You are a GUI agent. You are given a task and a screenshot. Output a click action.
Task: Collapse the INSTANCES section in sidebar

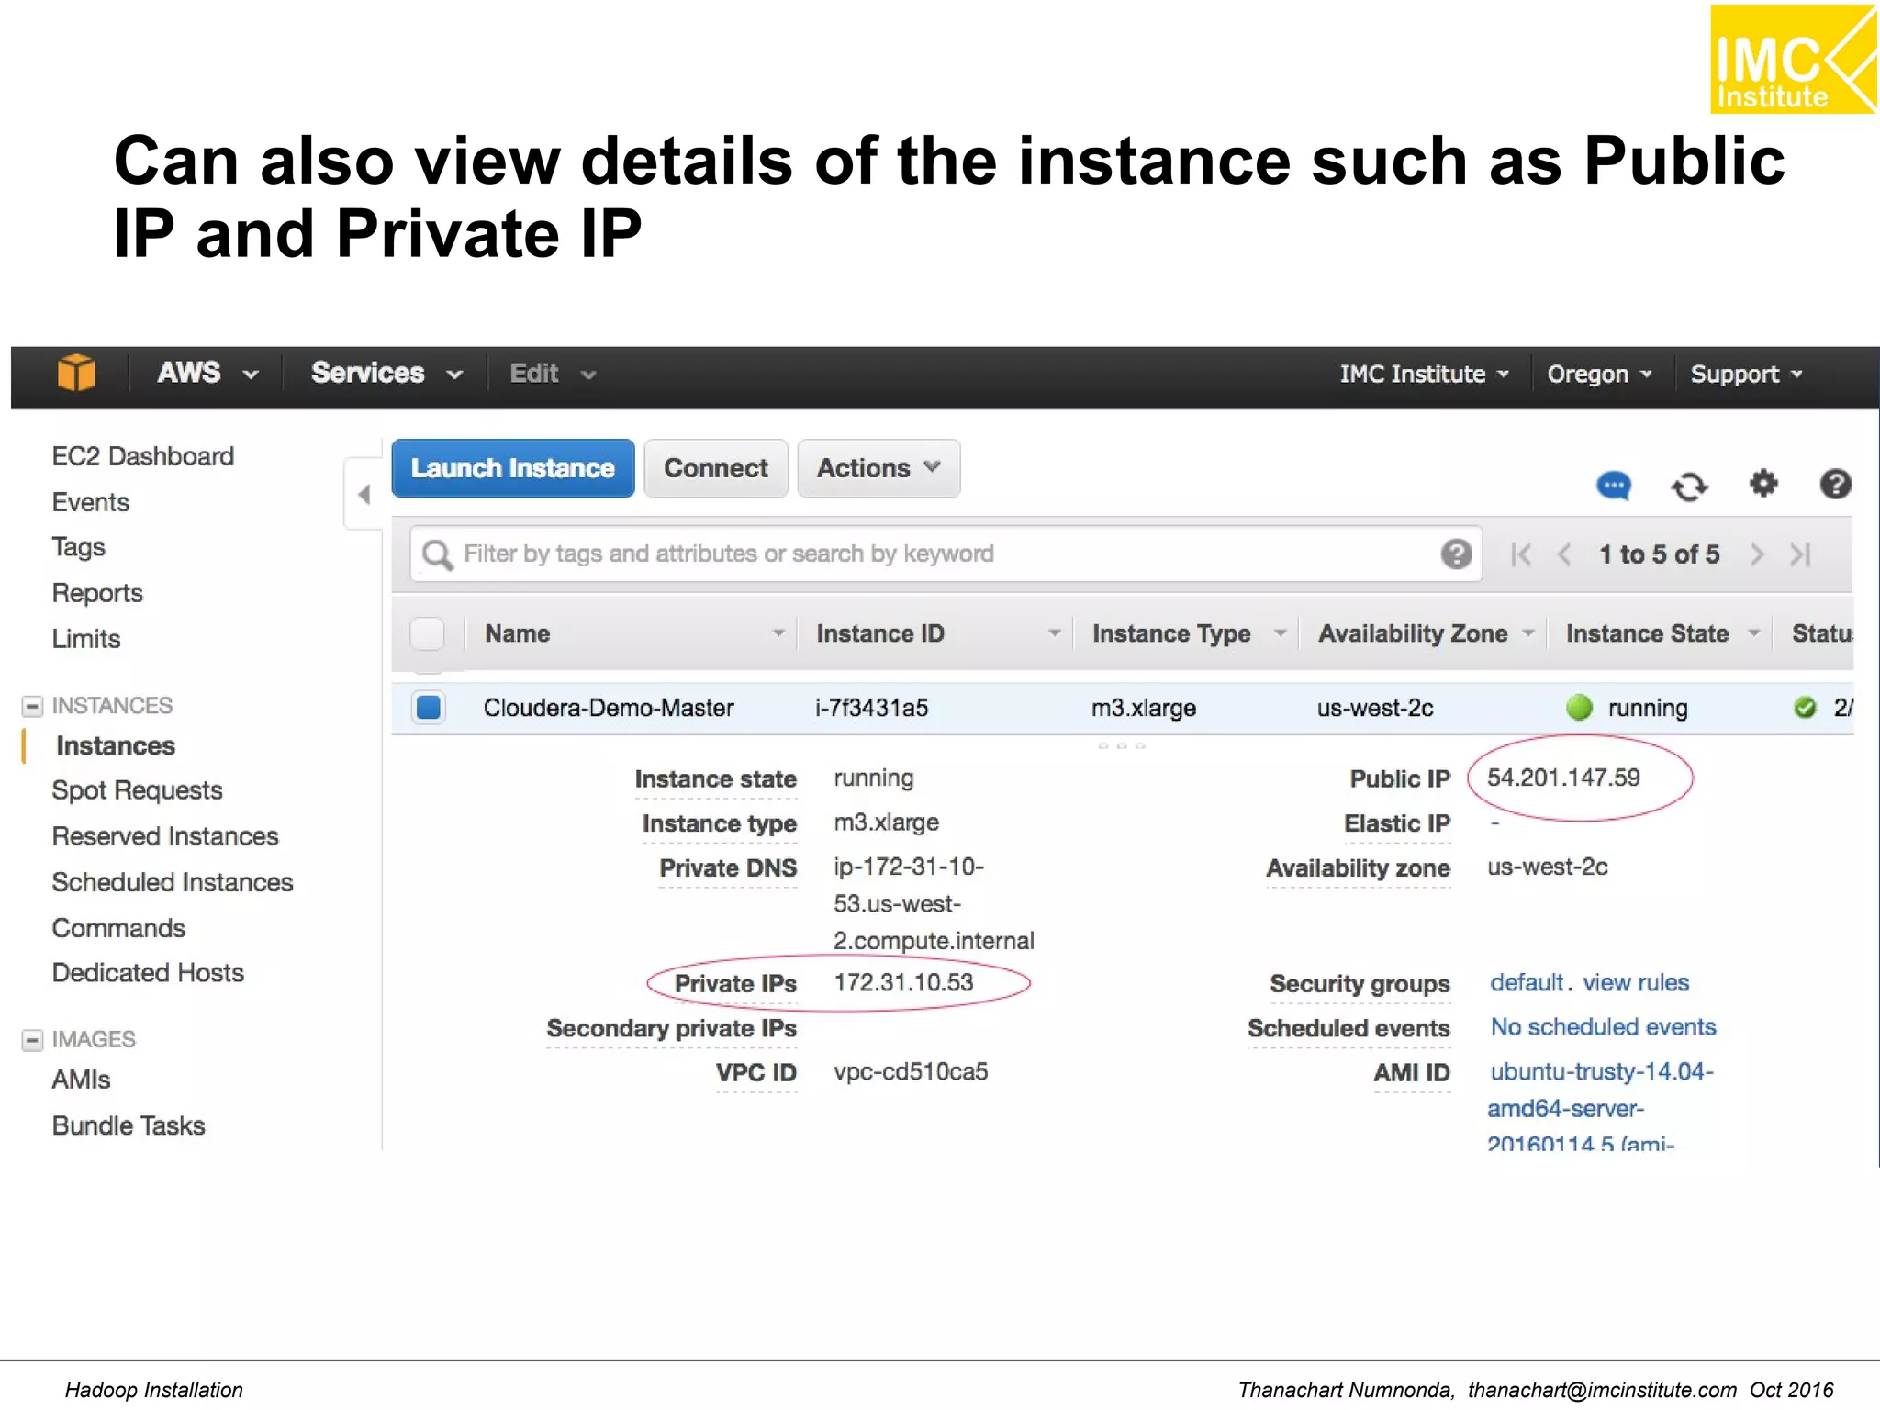[x=32, y=706]
